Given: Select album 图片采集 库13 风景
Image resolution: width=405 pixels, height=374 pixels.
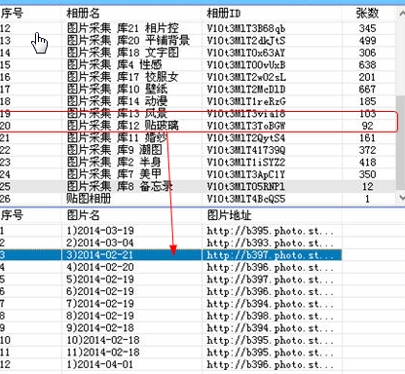Looking at the screenshot, I should coord(117,114).
